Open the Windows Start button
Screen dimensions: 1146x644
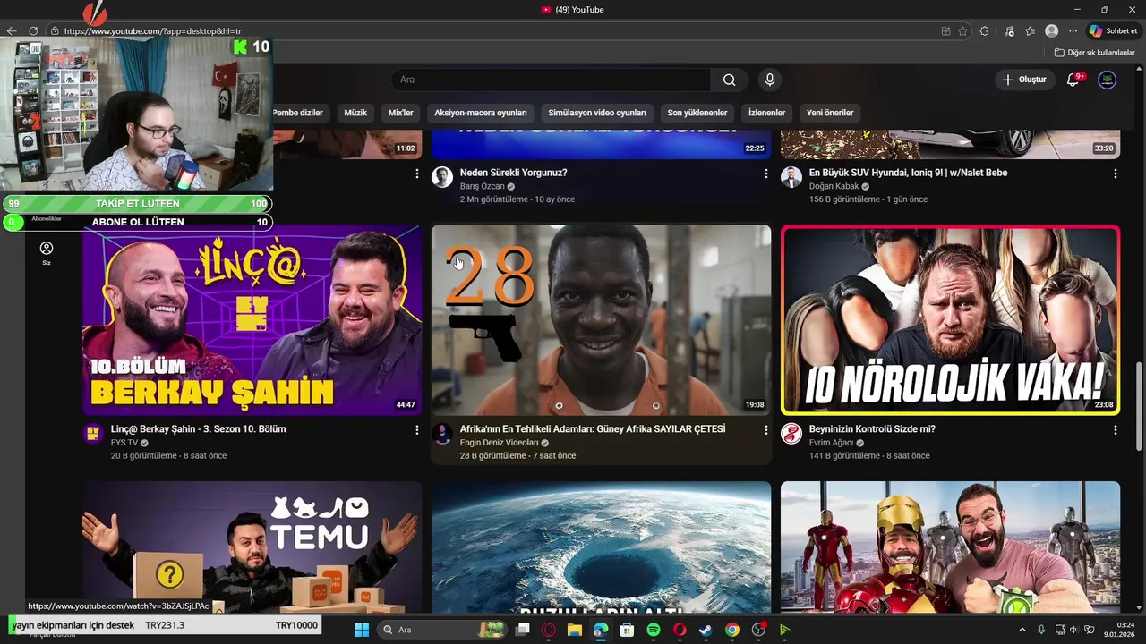tap(362, 630)
